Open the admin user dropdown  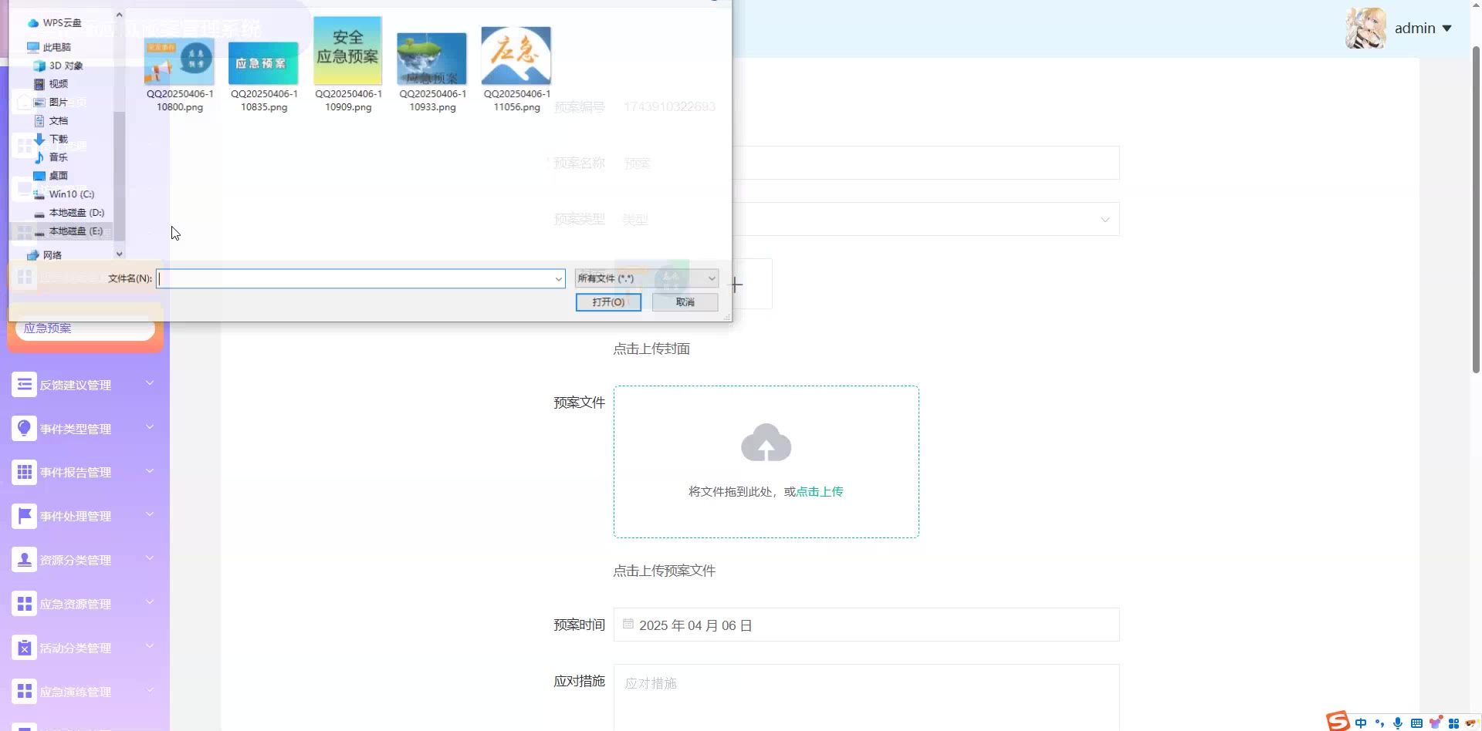1423,29
